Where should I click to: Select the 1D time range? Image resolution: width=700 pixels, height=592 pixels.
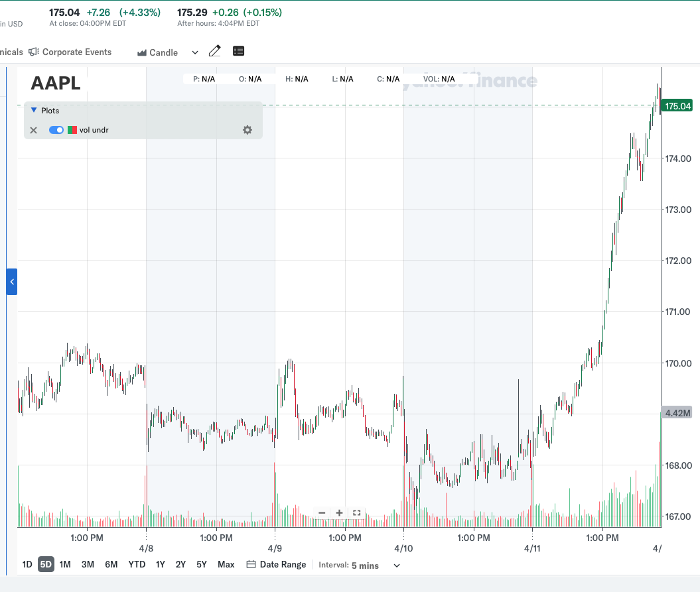tap(27, 565)
